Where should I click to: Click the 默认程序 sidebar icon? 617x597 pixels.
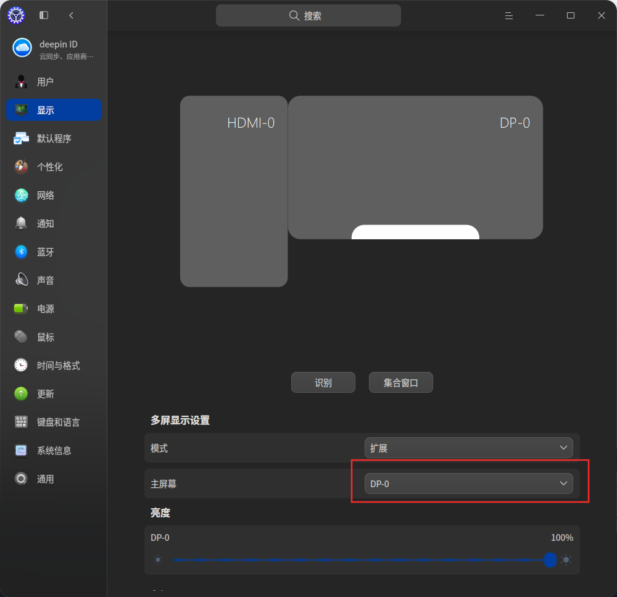coord(21,138)
